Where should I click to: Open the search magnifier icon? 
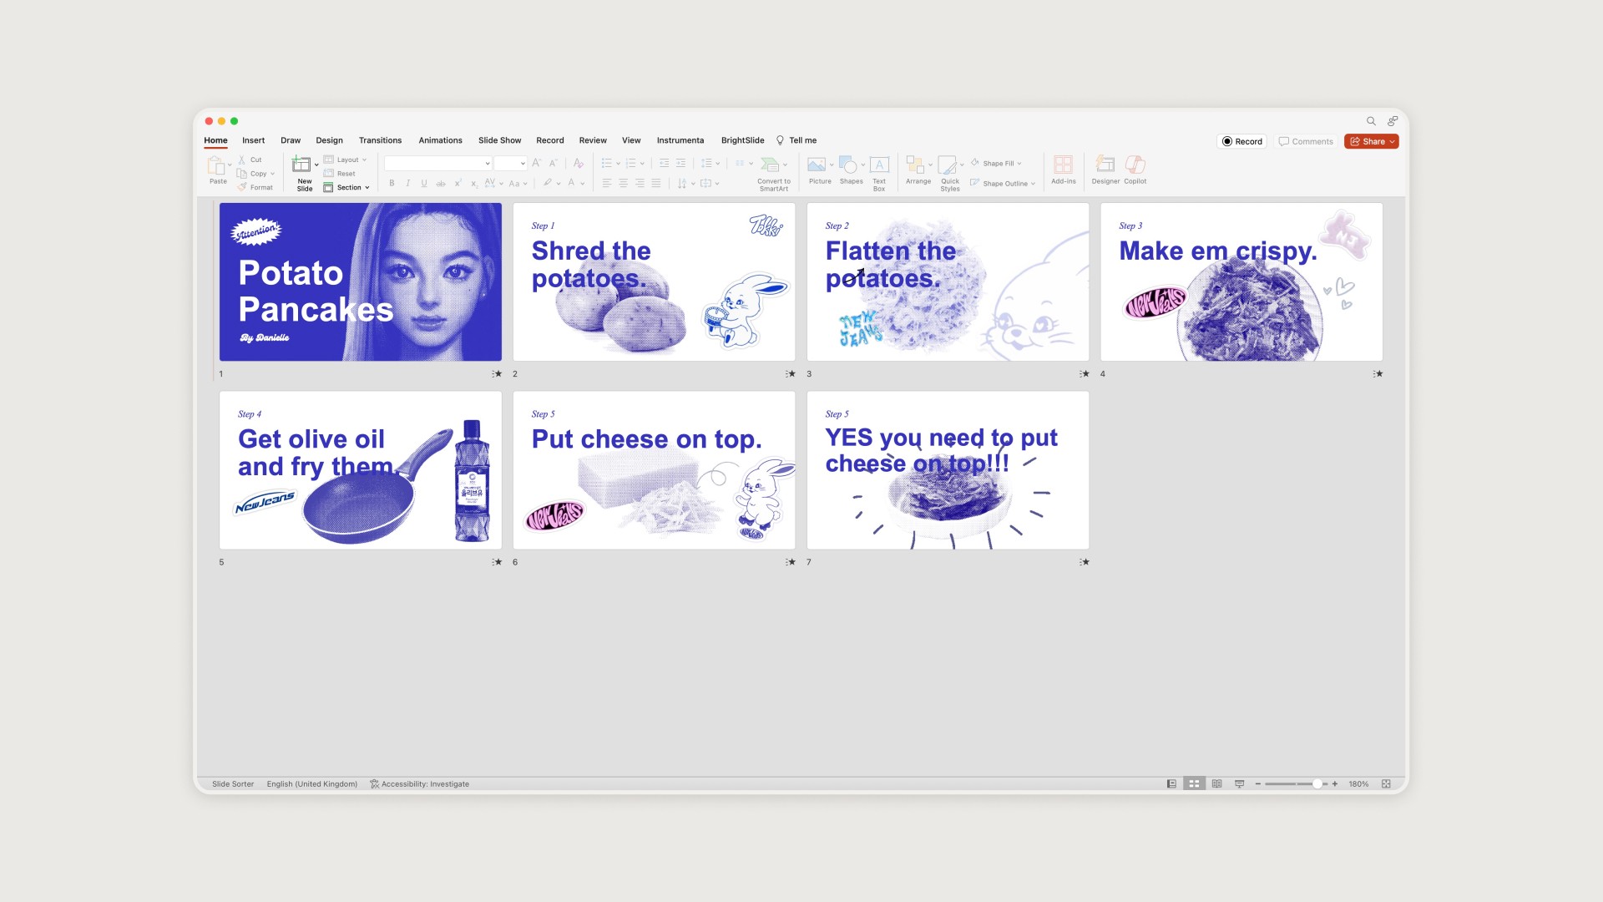pyautogui.click(x=1371, y=121)
